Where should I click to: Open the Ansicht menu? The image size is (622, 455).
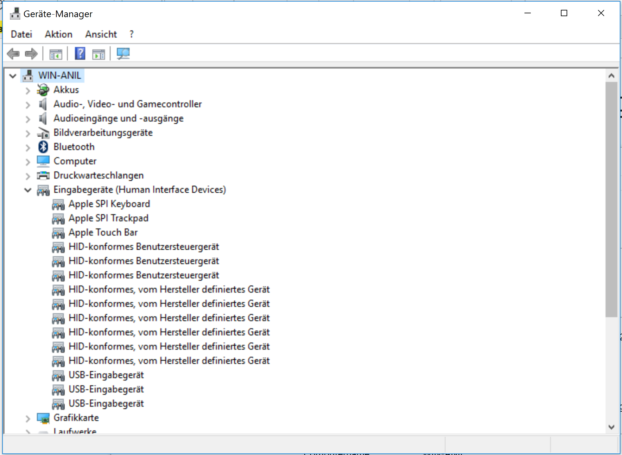(101, 34)
